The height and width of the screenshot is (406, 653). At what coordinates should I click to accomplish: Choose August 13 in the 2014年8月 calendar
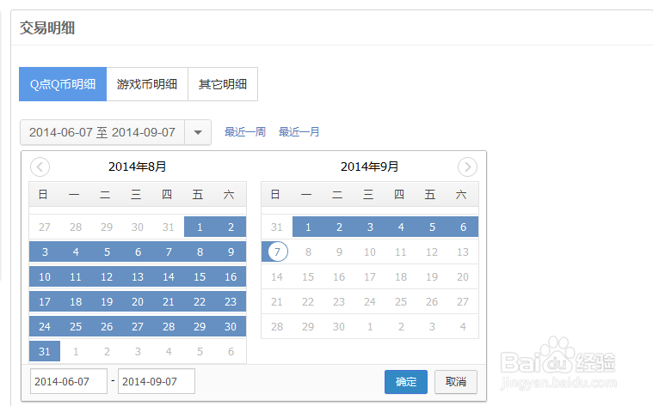[138, 276]
